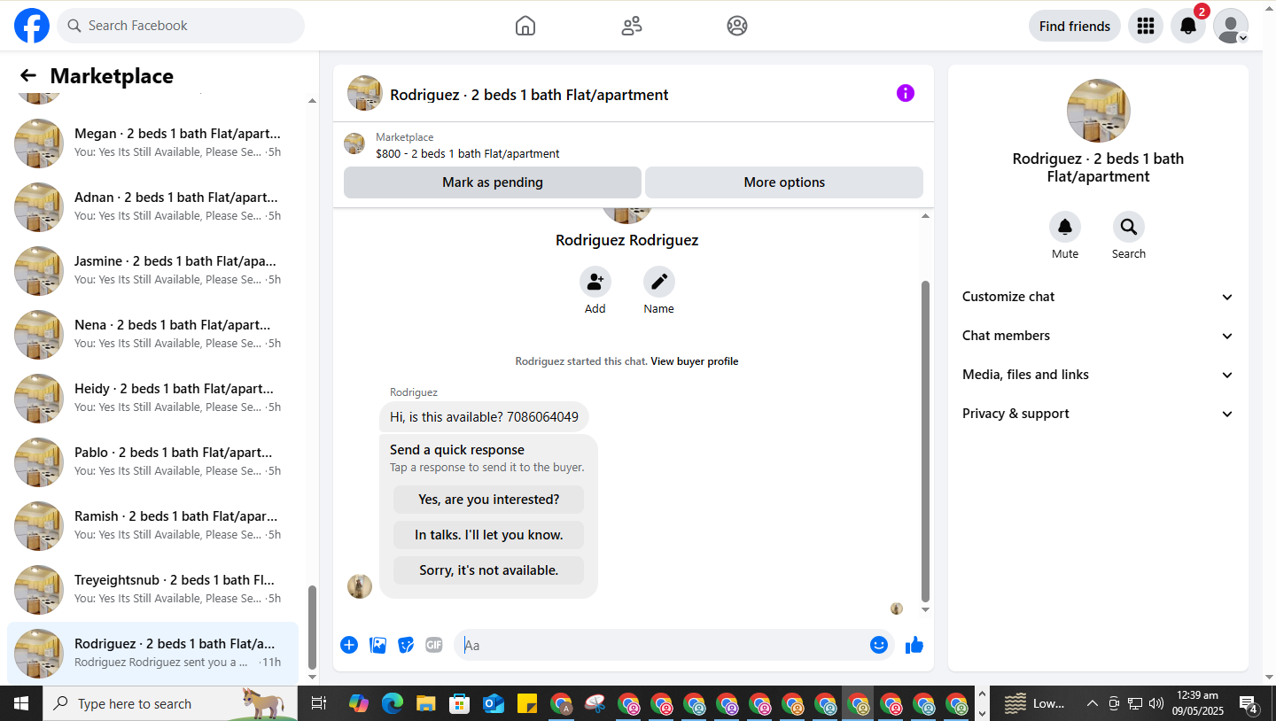Open the Windows notification center

(1249, 703)
